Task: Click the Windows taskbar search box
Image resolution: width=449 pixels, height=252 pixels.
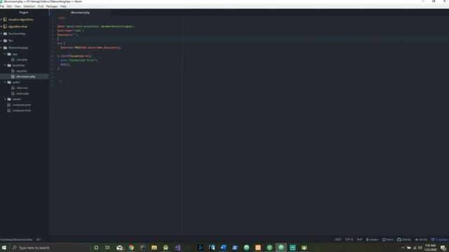Action: [50, 247]
